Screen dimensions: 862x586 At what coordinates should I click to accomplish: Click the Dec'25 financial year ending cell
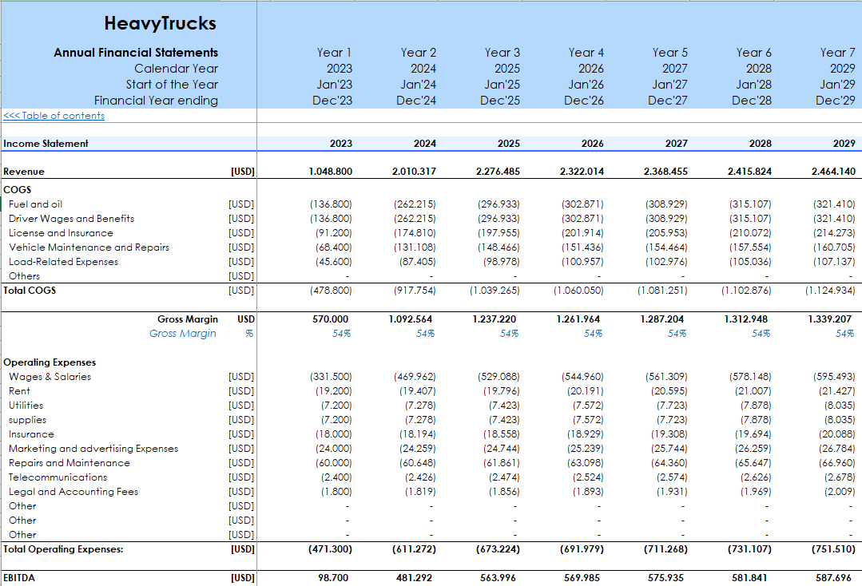pyautogui.click(x=500, y=101)
